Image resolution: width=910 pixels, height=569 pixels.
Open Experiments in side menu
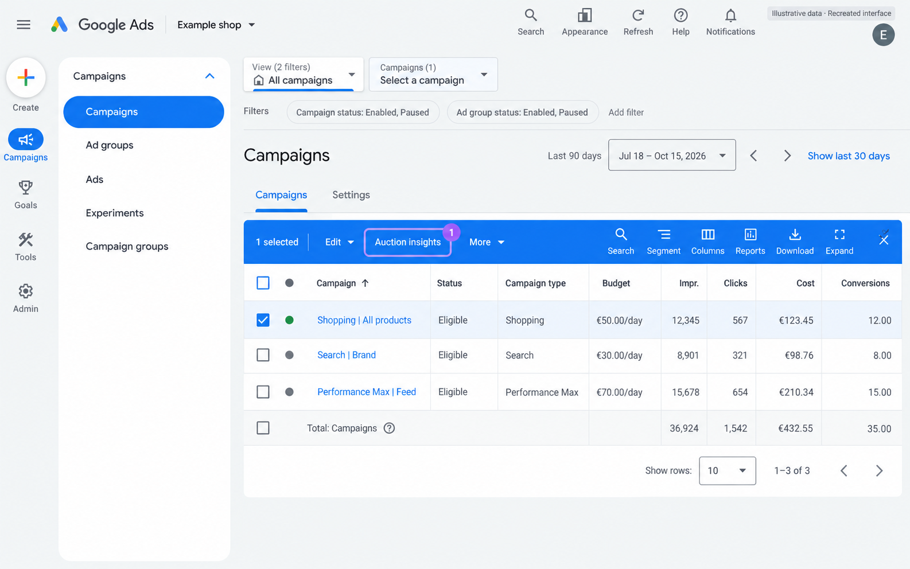(115, 213)
